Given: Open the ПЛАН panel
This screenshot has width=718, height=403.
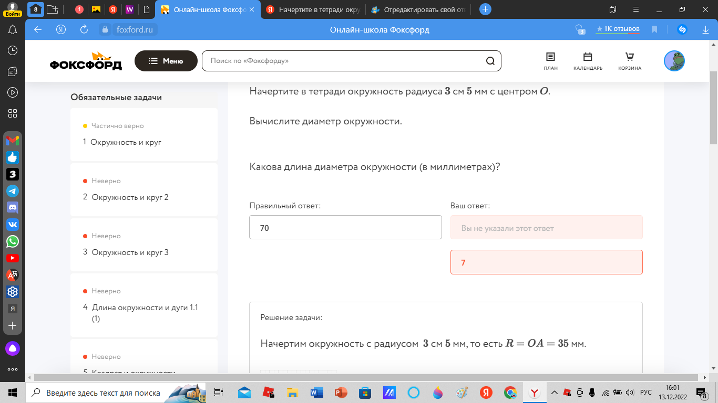Looking at the screenshot, I should click(x=550, y=61).
